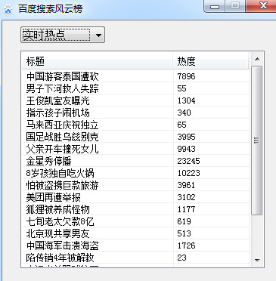276x281 pixels.
Task: Select the row 王俊凯室友曝光
Action: pyautogui.click(x=136, y=100)
